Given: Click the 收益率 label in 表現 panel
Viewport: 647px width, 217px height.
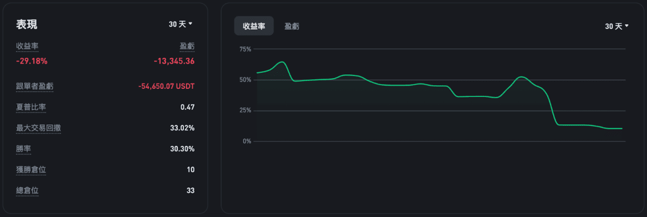Looking at the screenshot, I should coord(27,46).
